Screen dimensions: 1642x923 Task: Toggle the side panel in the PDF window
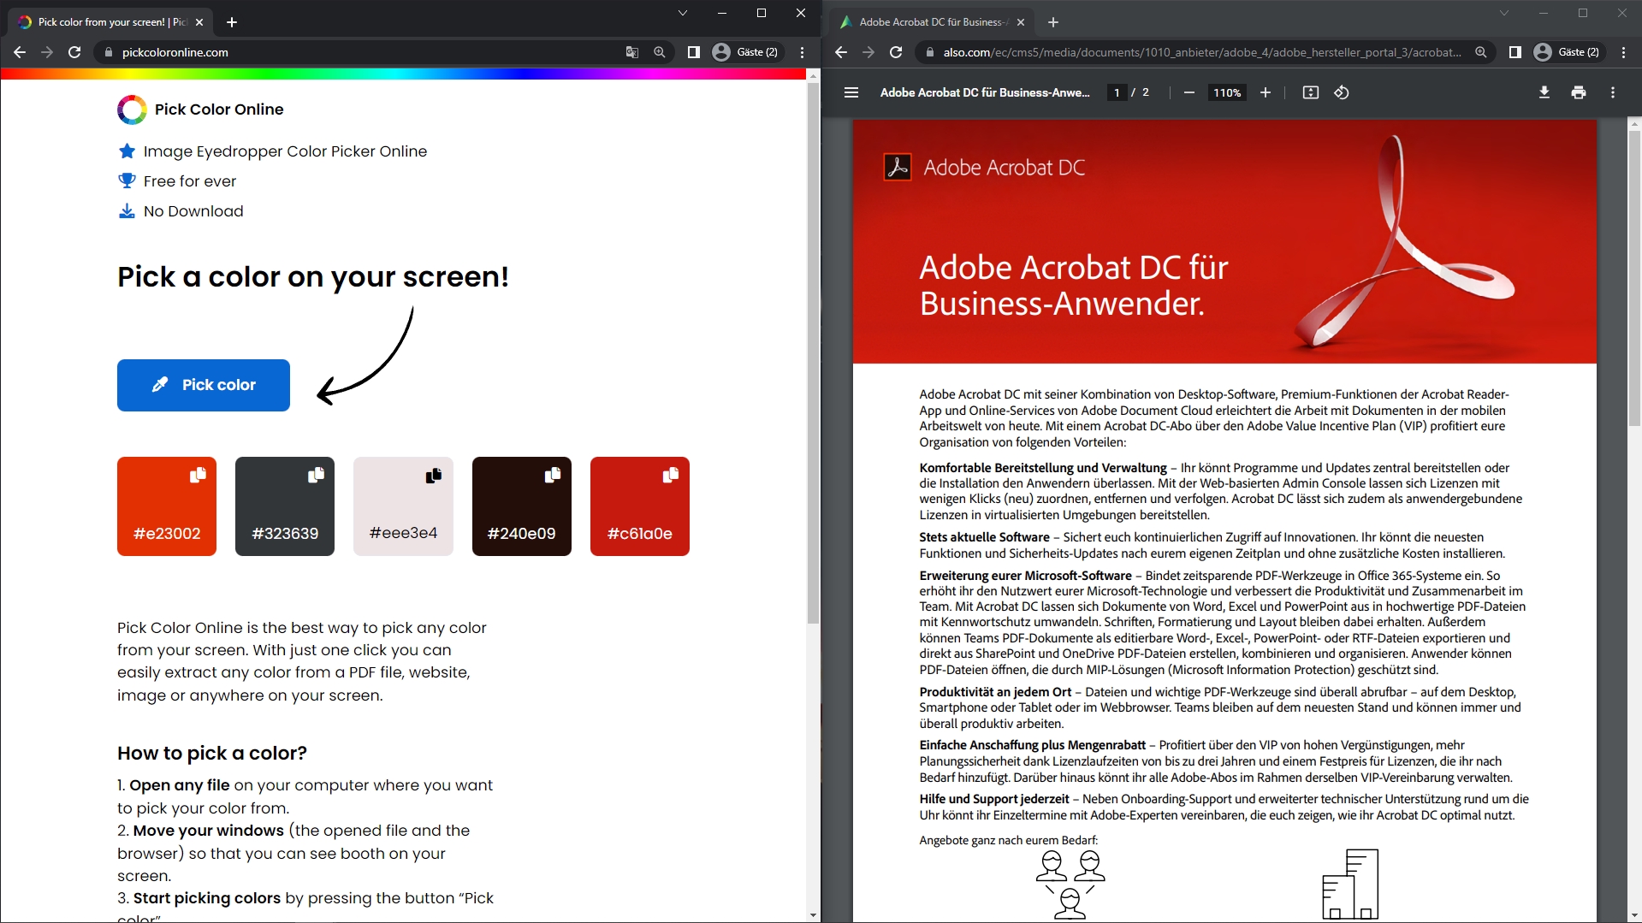(1514, 52)
